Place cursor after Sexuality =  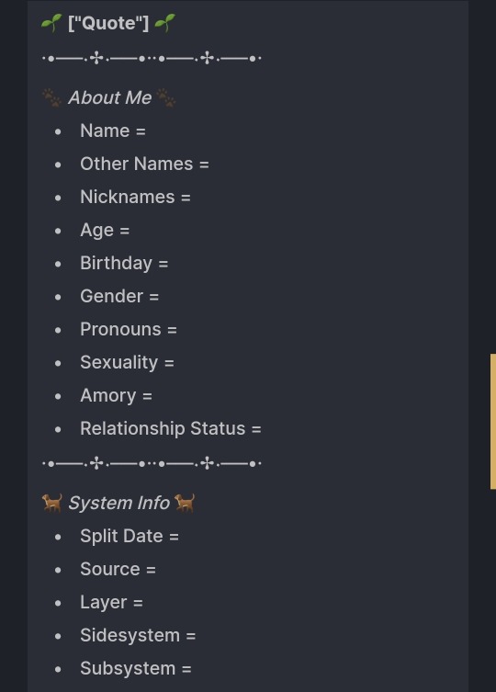175,363
